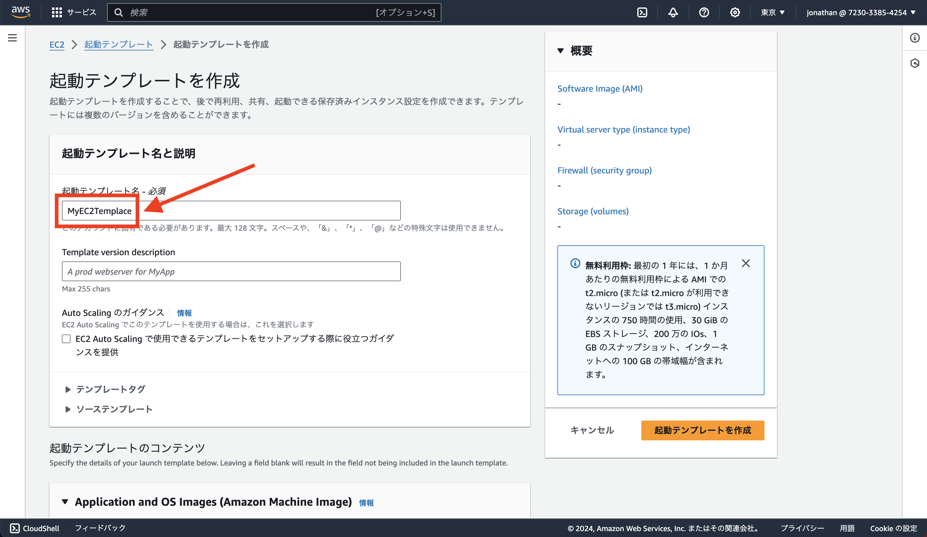
Task: Open the 東京 region selector
Action: pyautogui.click(x=772, y=12)
